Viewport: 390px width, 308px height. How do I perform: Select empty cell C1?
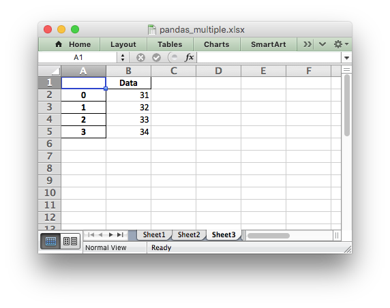click(x=173, y=82)
